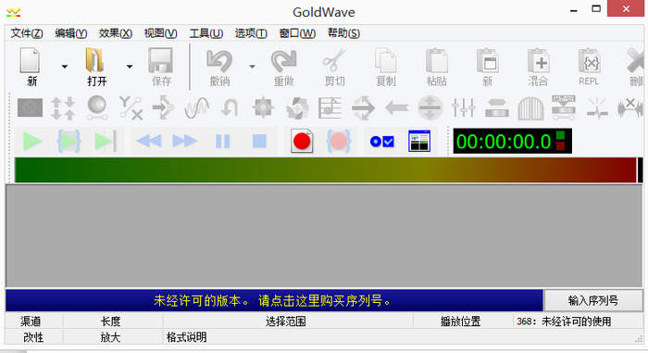Click the 粘贴 clipboard icon
Image resolution: width=648 pixels, height=353 pixels.
[x=437, y=61]
